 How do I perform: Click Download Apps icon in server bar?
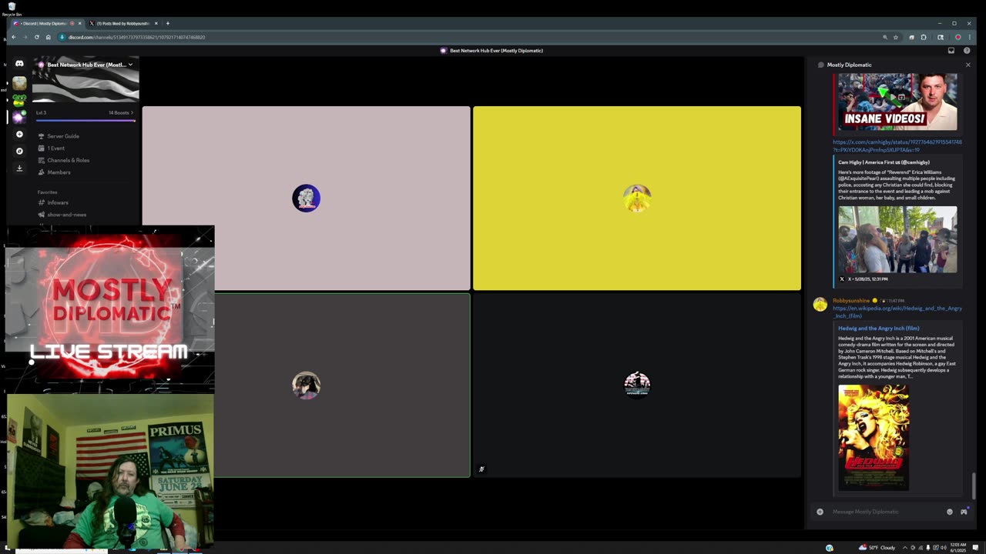19,168
